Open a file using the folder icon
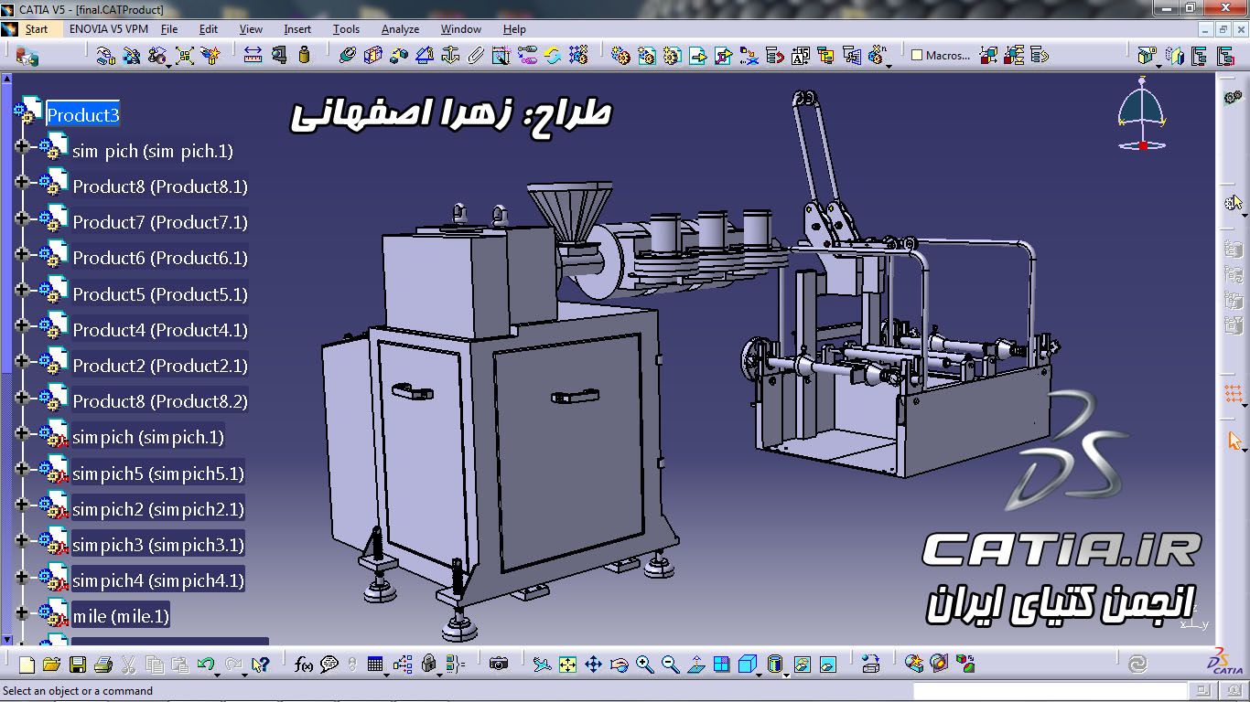This screenshot has width=1250, height=702. [52, 665]
